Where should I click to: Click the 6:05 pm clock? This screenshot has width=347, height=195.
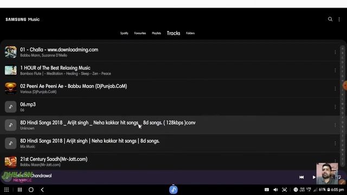pos(337,190)
